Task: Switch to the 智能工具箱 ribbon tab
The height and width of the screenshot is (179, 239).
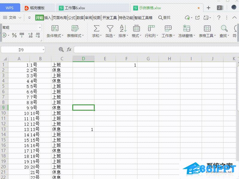Action: (143, 18)
